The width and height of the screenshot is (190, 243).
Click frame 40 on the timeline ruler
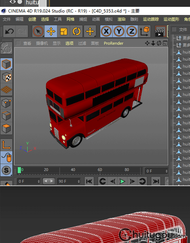(x=73, y=170)
